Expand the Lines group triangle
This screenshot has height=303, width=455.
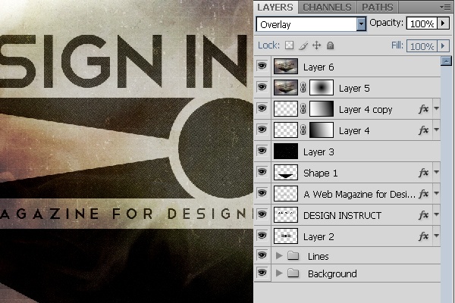[279, 255]
